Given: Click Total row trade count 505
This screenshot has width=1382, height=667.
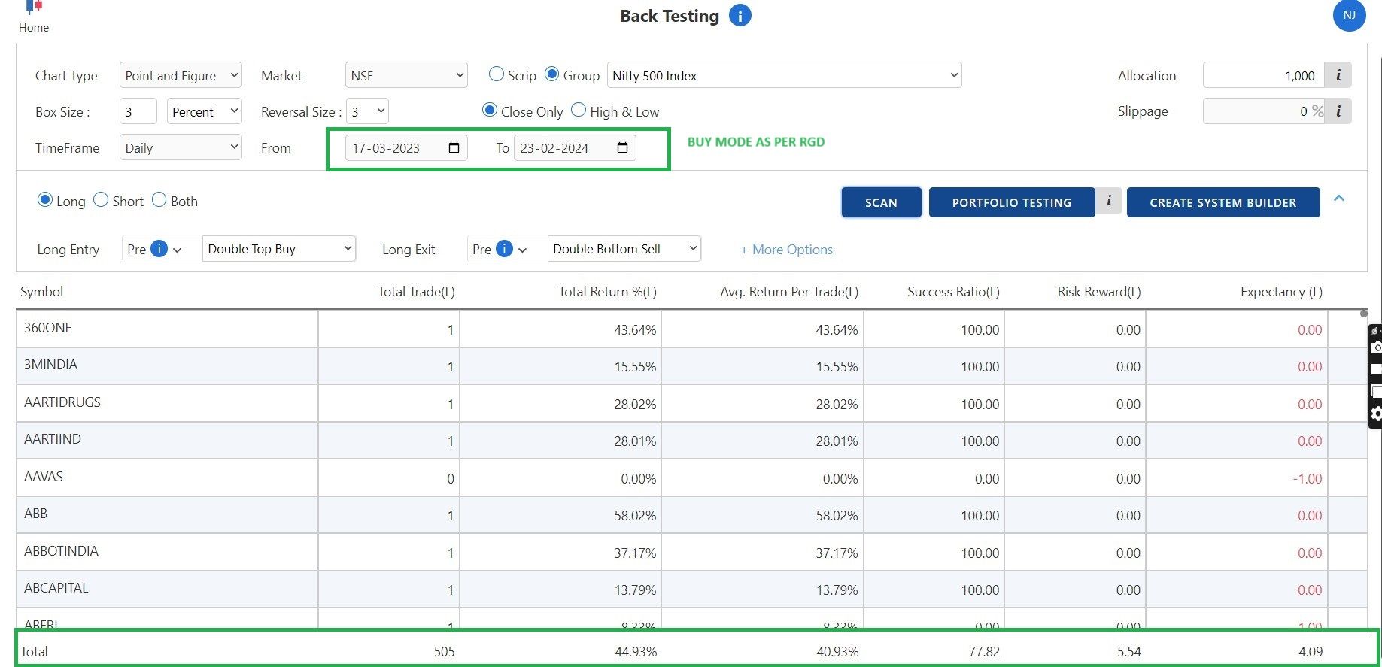Looking at the screenshot, I should (x=444, y=652).
